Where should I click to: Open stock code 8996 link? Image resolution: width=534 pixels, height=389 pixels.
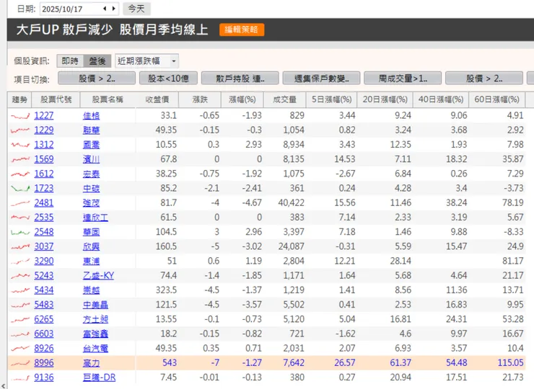click(44, 363)
